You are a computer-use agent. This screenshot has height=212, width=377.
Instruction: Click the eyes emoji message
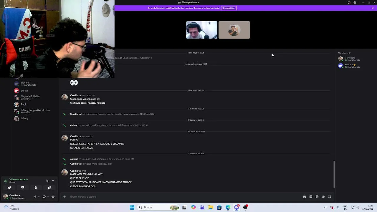(x=74, y=83)
